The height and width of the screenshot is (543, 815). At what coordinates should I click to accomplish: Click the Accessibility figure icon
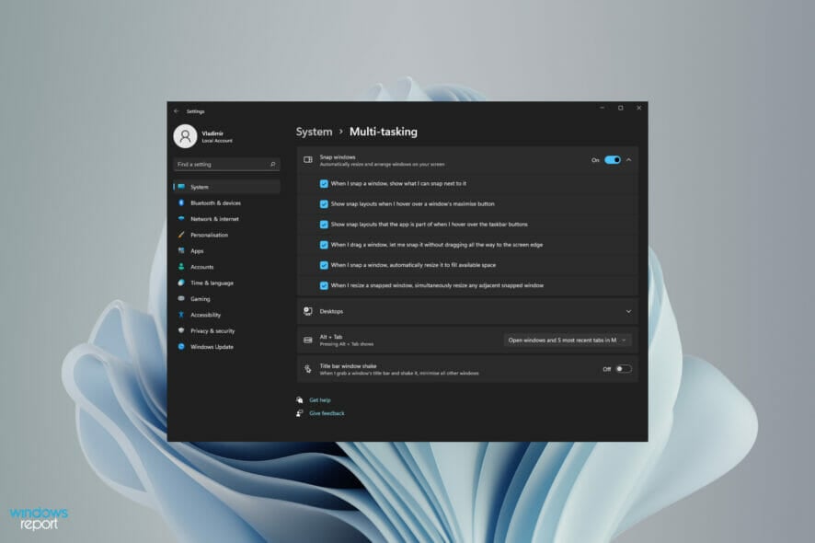coord(181,315)
